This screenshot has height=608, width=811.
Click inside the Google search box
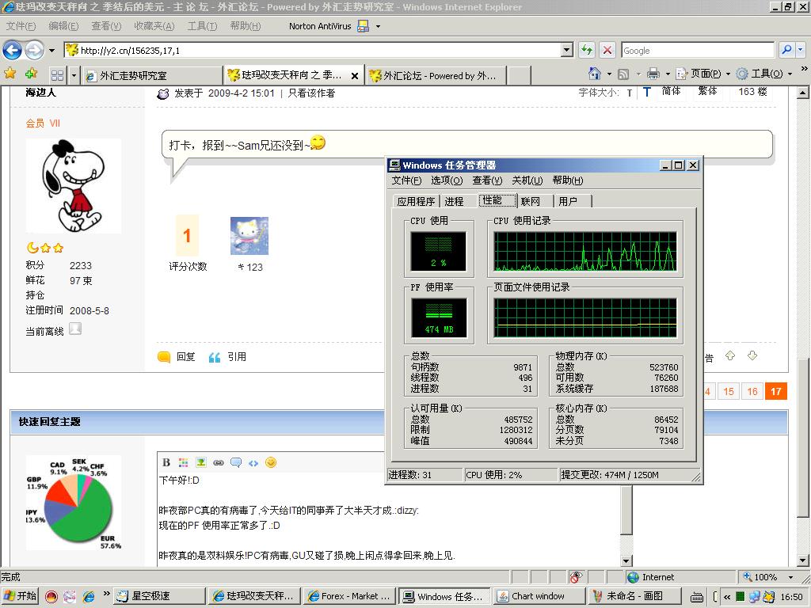pyautogui.click(x=698, y=50)
